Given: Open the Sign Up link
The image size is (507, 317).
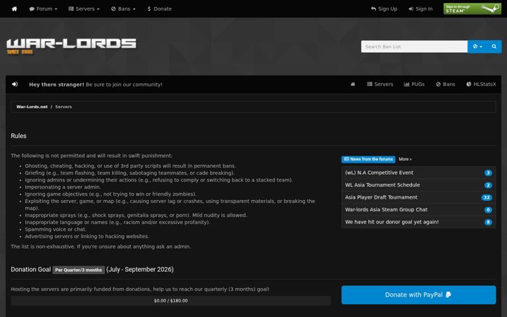Looking at the screenshot, I should pyautogui.click(x=384, y=8).
